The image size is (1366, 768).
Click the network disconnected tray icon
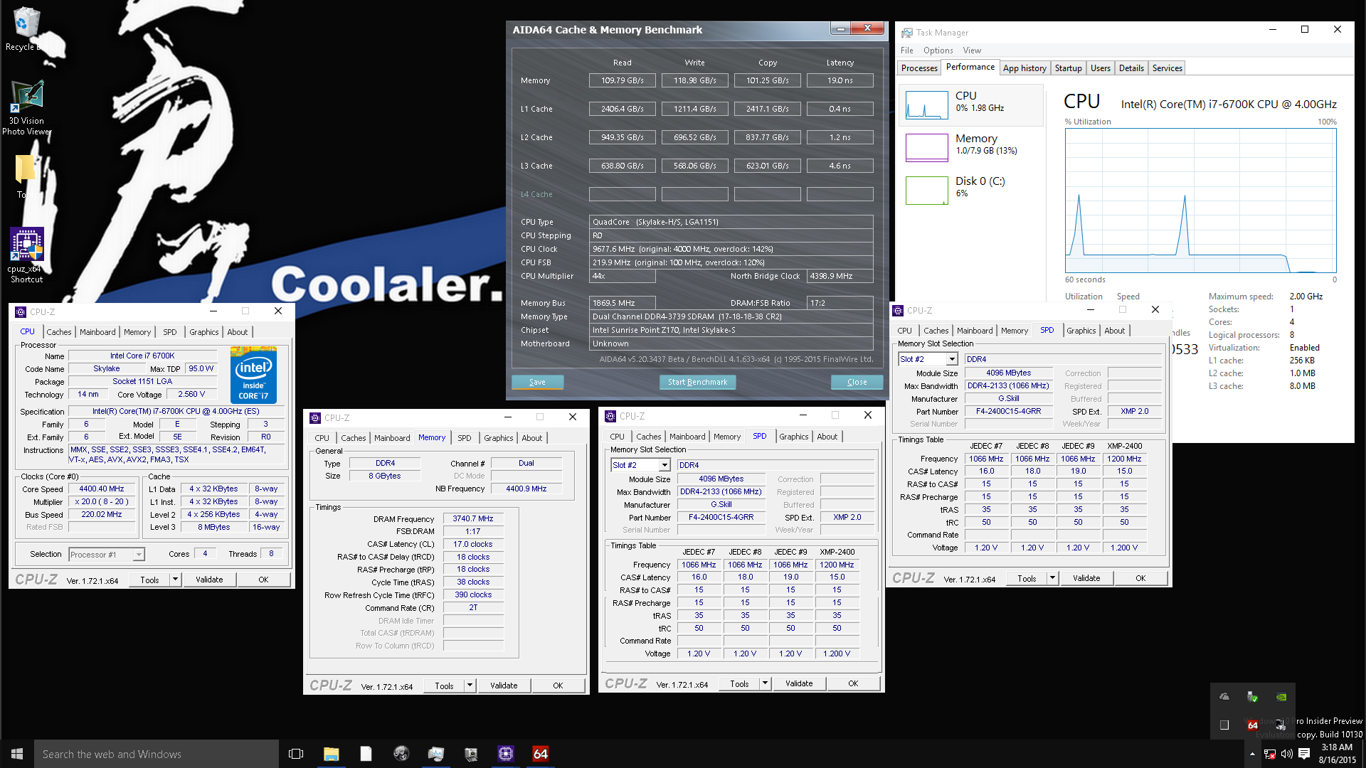click(1270, 754)
